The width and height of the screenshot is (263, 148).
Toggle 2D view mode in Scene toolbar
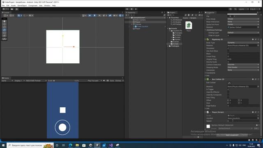point(90,16)
